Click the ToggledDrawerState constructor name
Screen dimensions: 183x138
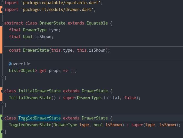point(30,125)
